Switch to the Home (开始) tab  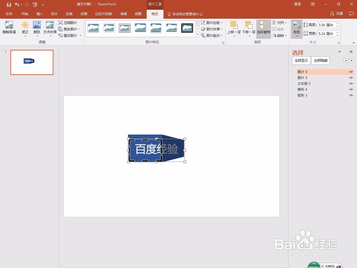click(x=25, y=14)
